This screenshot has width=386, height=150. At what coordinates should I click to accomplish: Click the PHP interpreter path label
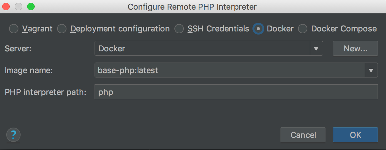click(x=46, y=92)
